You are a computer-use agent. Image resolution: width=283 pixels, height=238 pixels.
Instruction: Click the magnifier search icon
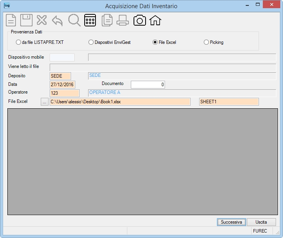[x=75, y=20]
